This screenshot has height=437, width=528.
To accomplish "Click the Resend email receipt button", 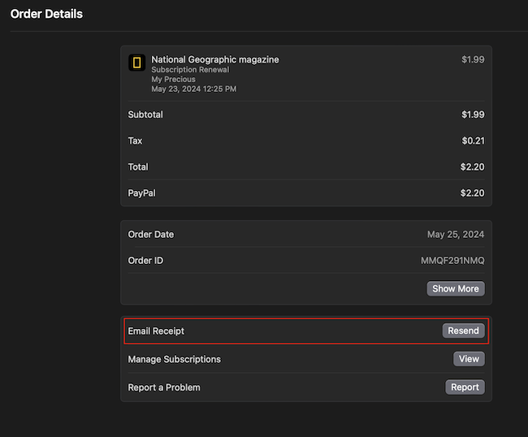I will [x=463, y=331].
